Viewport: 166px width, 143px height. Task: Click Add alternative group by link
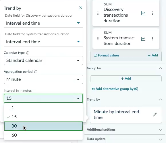point(115,89)
